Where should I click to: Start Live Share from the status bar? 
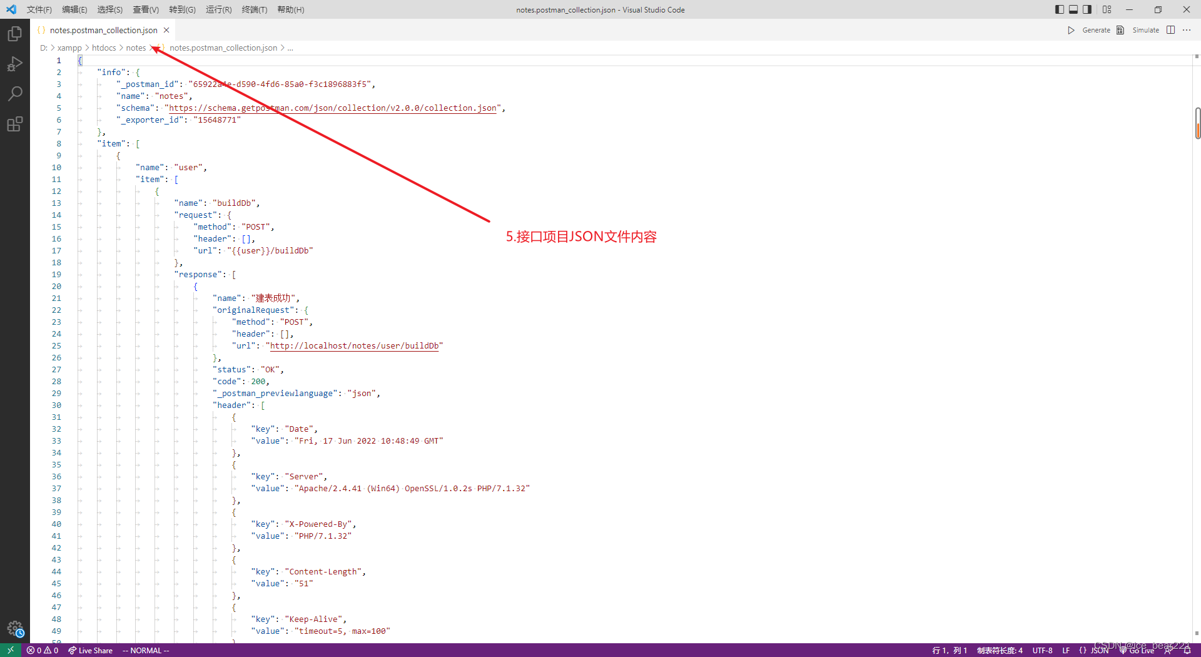coord(91,651)
